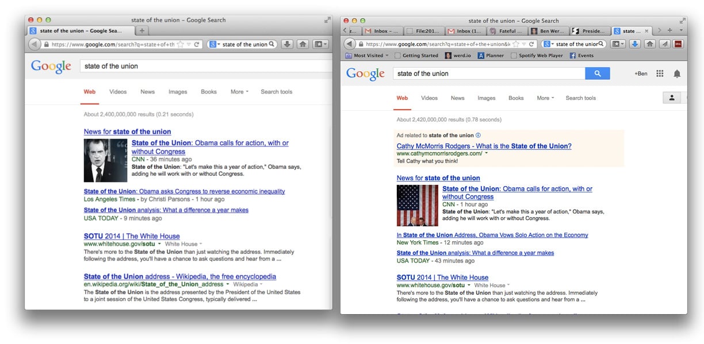Open Search tools in the right window
704x344 pixels.
point(581,98)
